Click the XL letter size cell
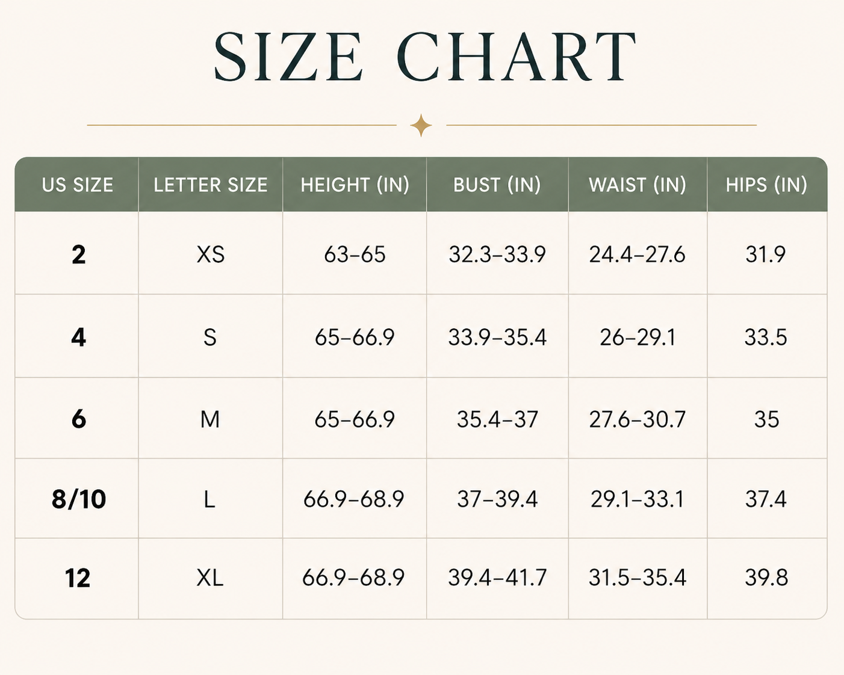844x675 pixels. 210,578
